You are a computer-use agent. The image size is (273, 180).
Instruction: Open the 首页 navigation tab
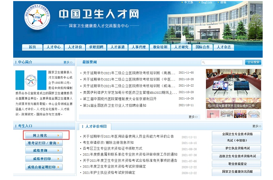pos(32,47)
